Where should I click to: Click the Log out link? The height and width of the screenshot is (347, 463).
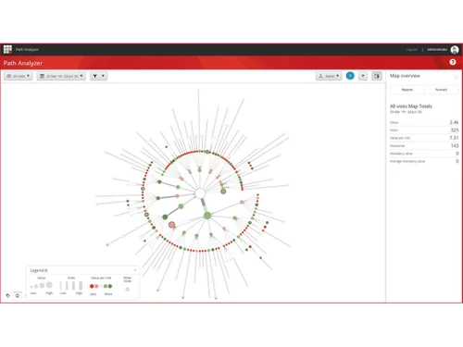pyautogui.click(x=411, y=50)
